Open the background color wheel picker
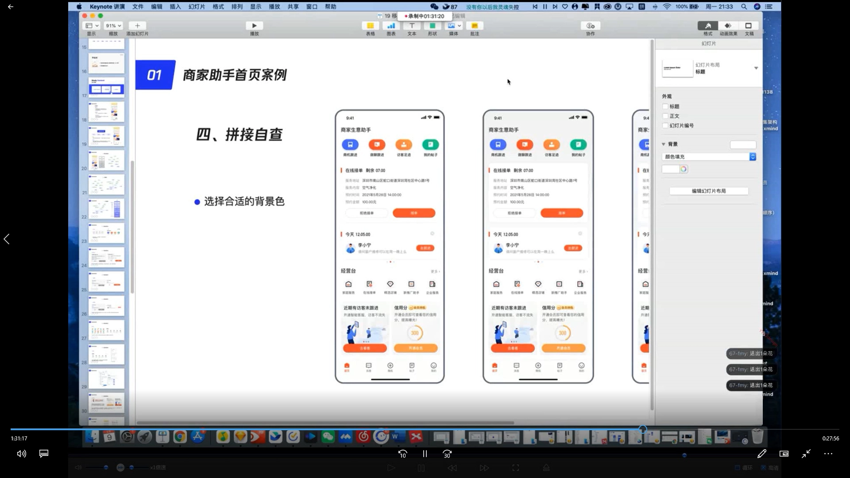 pyautogui.click(x=684, y=169)
